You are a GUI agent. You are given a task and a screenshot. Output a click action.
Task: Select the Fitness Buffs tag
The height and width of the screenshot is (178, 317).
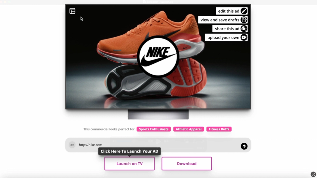219,129
